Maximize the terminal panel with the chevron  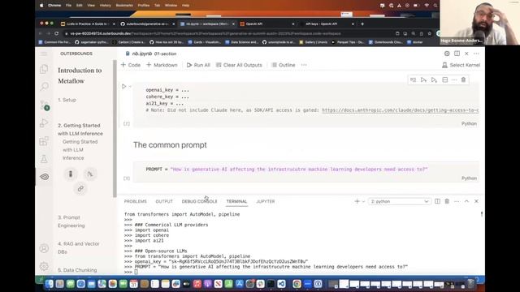click(x=466, y=201)
